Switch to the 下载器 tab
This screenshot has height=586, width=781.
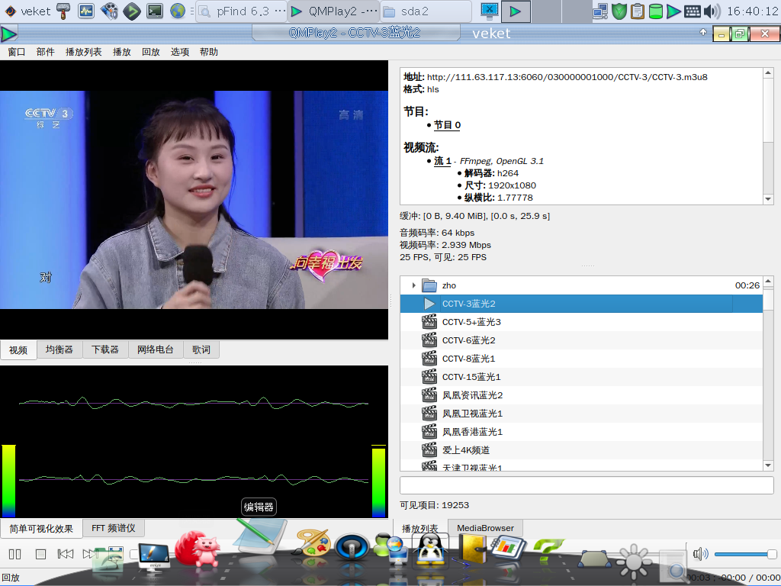click(105, 349)
